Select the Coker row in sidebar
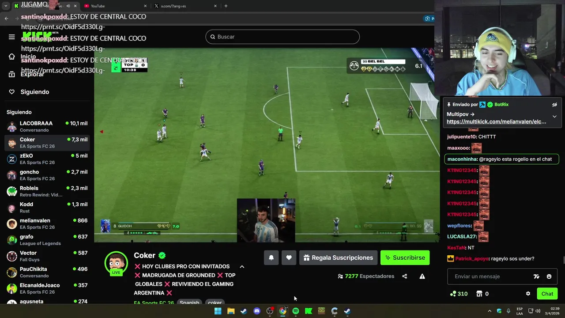Image resolution: width=565 pixels, height=318 pixels. pyautogui.click(x=47, y=143)
